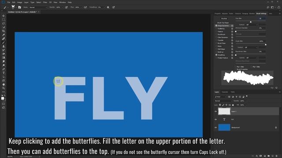Viewport: 282px width, 158px height.
Task: Open the search icon at top right
Action: 268,7
